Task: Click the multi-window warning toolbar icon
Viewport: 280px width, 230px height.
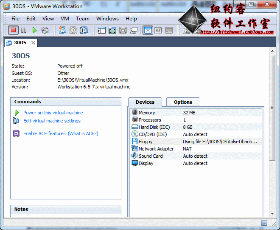Action: 134,30
